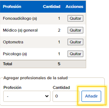Click Quitar next to Psicologo (a)
This screenshot has height=108, width=109.
75,54
